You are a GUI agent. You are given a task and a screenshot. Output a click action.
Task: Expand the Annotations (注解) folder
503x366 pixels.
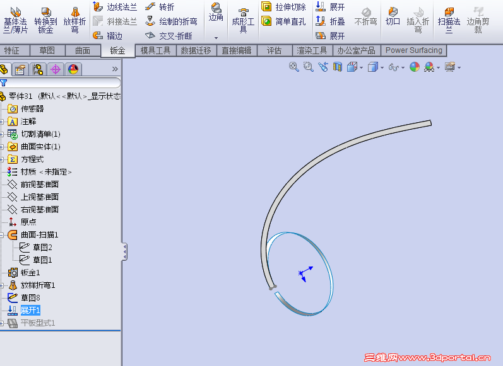tap(2, 122)
